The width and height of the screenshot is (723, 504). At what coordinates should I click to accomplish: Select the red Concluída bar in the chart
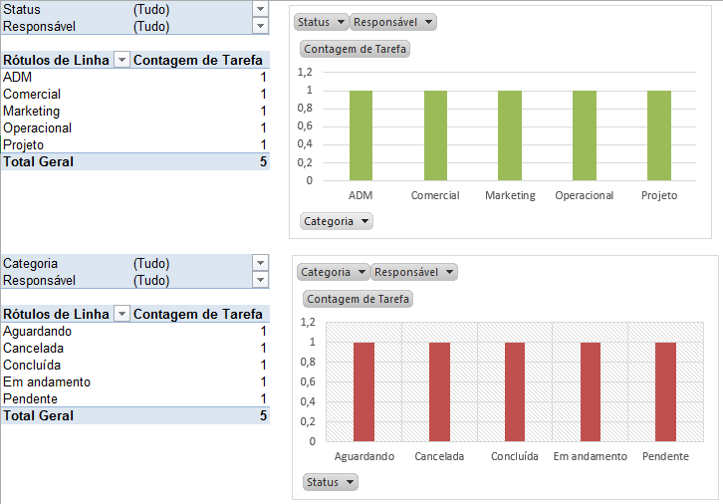(515, 390)
